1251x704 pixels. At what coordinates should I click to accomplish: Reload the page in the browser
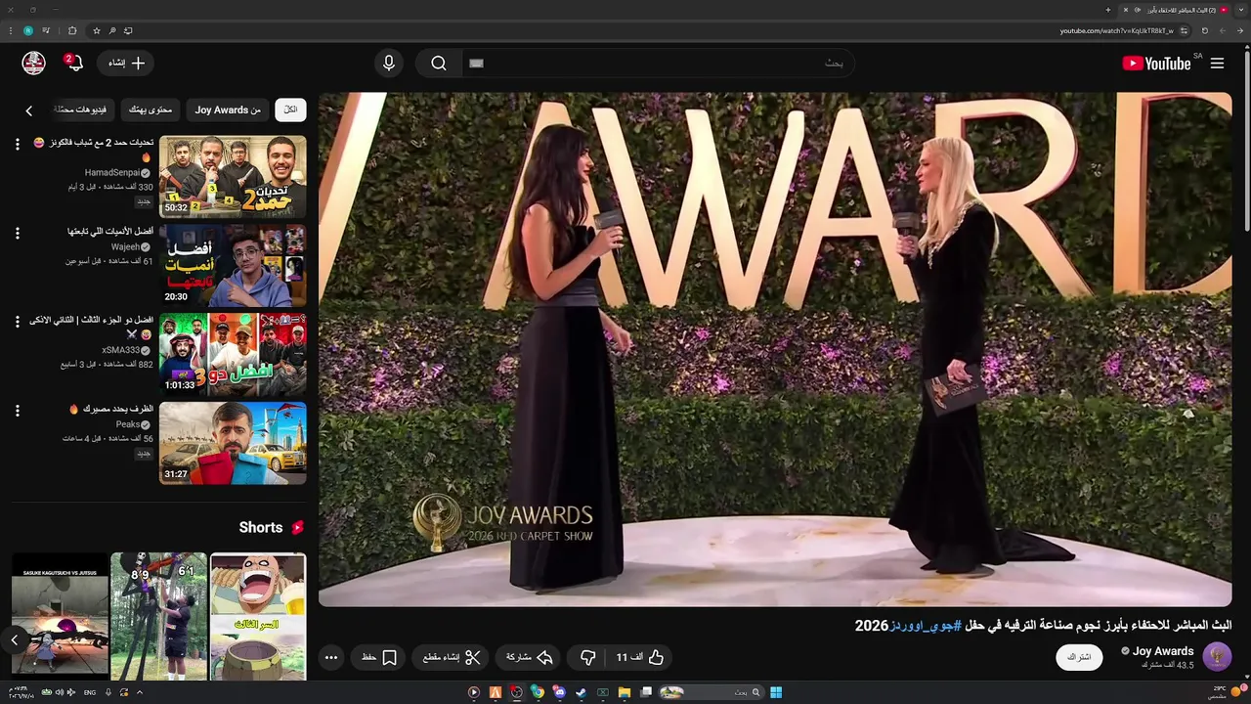point(1205,30)
